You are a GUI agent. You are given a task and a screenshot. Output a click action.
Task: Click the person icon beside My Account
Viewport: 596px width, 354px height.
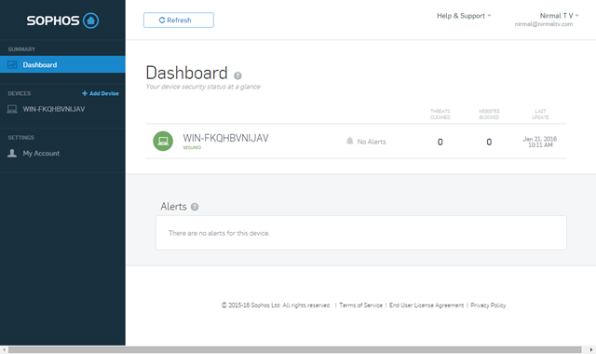tap(12, 153)
